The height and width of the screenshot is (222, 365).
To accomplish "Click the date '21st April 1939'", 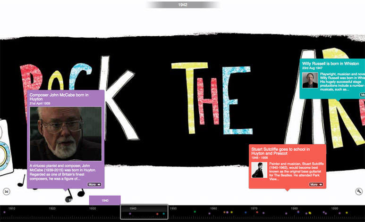I will click(40, 103).
